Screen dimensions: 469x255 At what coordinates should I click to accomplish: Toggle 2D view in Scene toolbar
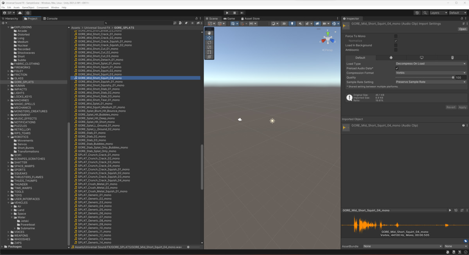(284, 23)
